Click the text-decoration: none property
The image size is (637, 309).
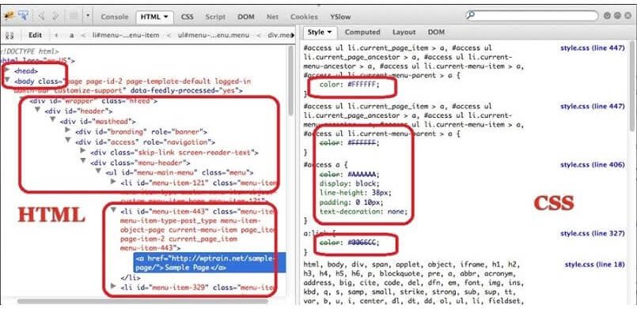(x=363, y=212)
